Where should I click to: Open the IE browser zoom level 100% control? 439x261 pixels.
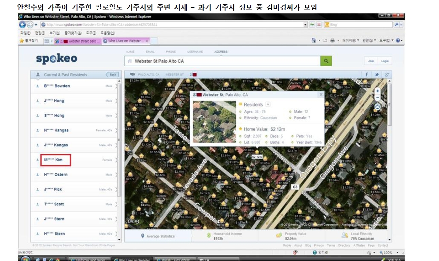click(389, 253)
